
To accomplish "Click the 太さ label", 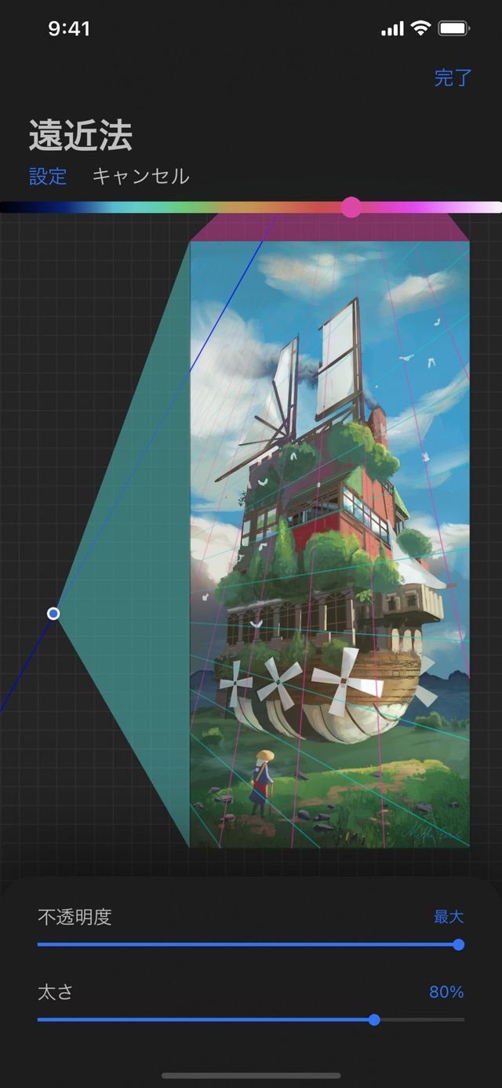I will 56,991.
